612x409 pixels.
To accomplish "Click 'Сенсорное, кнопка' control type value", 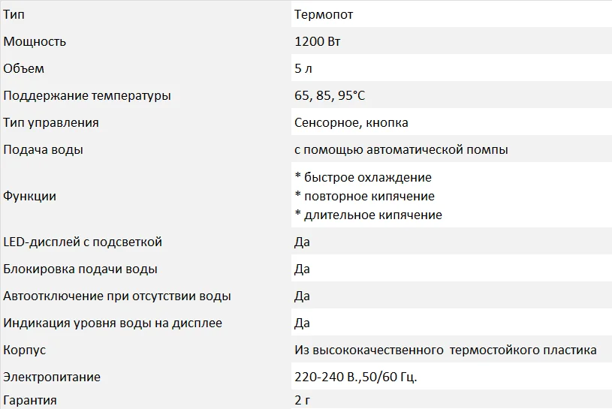I will pyautogui.click(x=351, y=123).
